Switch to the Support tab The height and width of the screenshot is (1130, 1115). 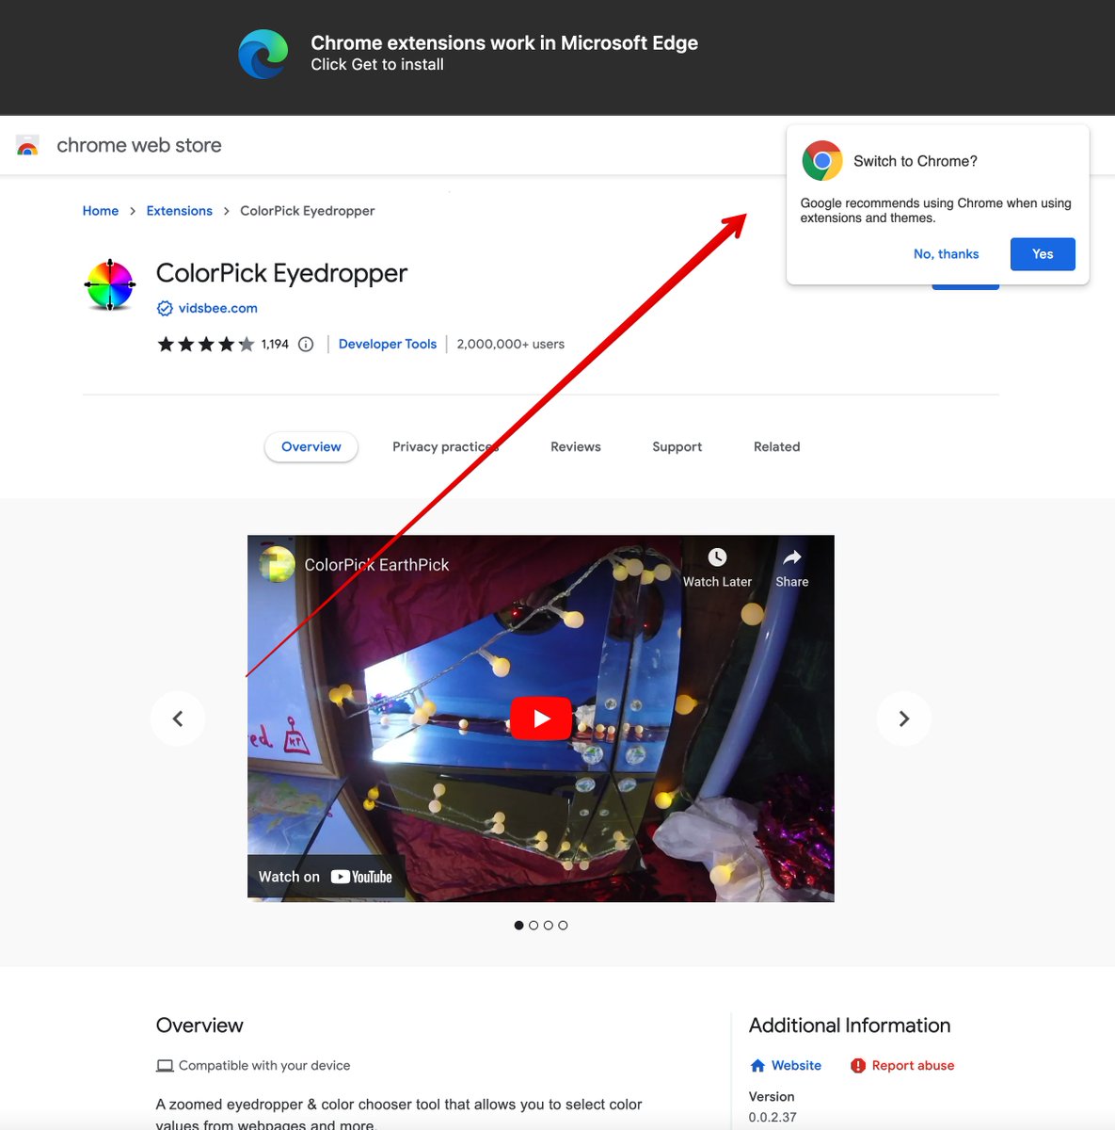point(677,447)
